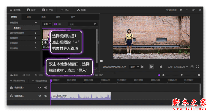Click the timeline zoom slider handle

tap(182, 75)
